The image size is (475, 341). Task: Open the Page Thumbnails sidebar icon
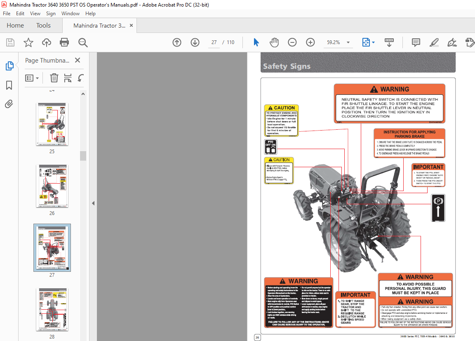9,65
